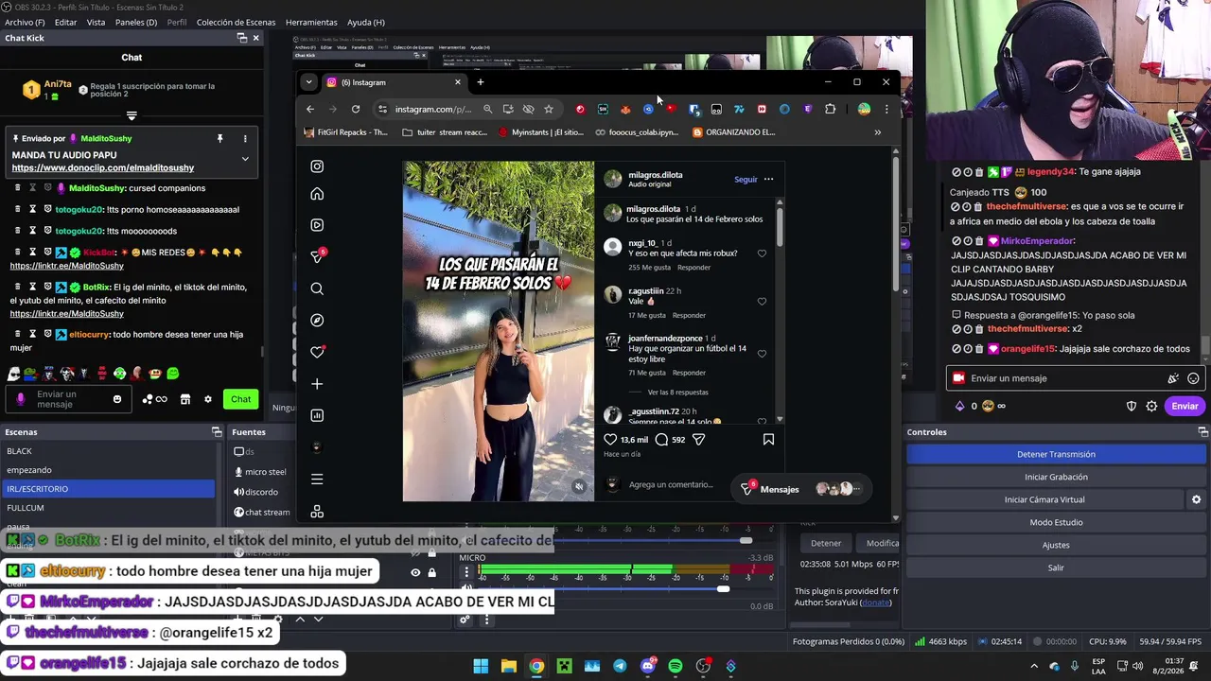Open Instagram search from sidebar
1211x681 pixels.
click(x=317, y=288)
